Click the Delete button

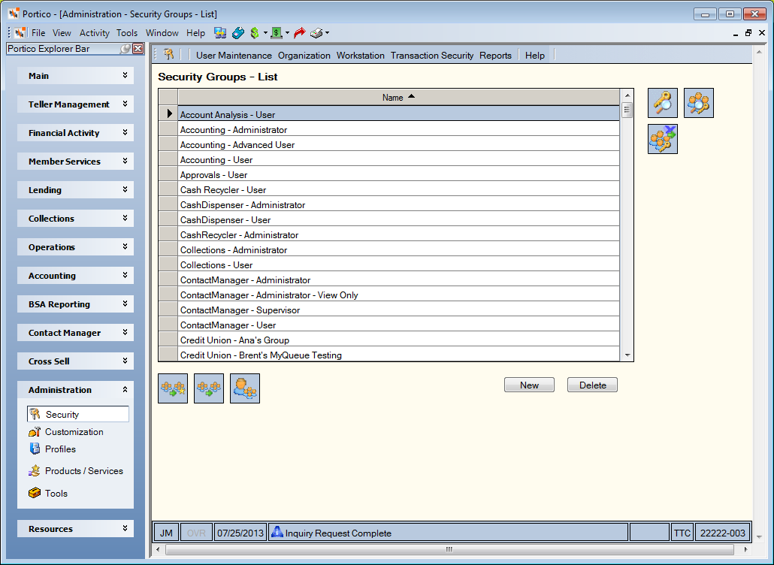click(x=592, y=385)
